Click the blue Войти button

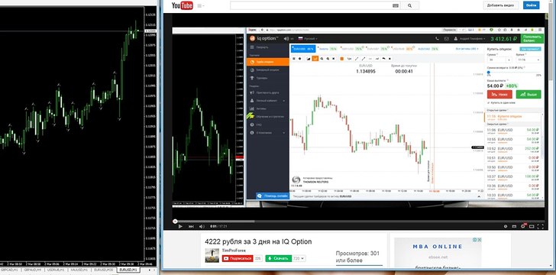point(532,5)
